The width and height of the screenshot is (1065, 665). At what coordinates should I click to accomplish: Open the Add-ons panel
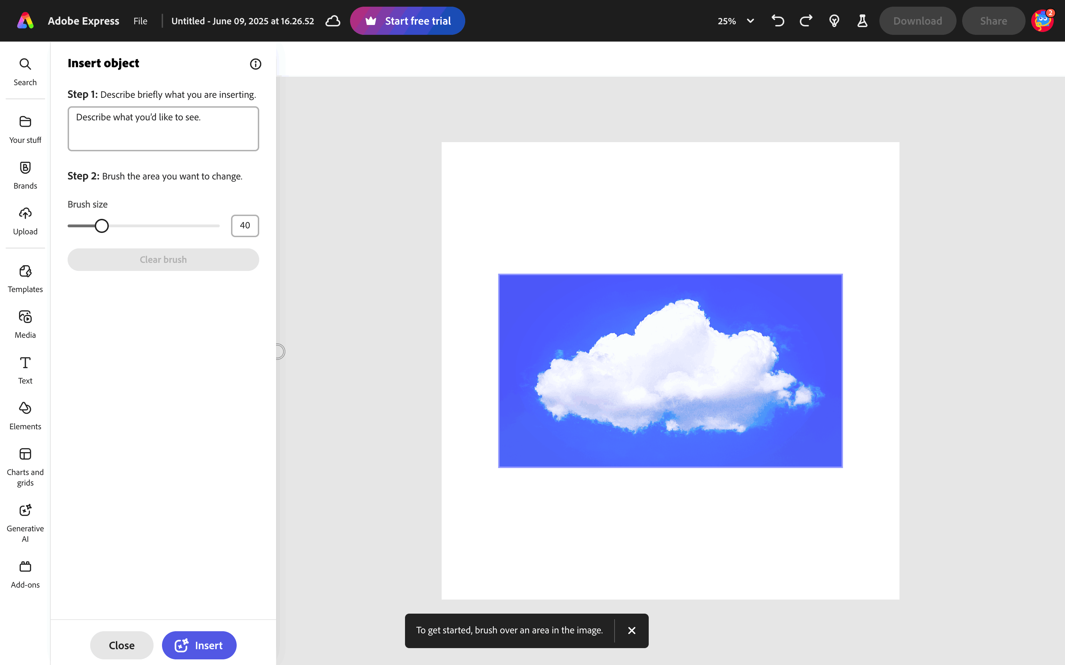(25, 574)
